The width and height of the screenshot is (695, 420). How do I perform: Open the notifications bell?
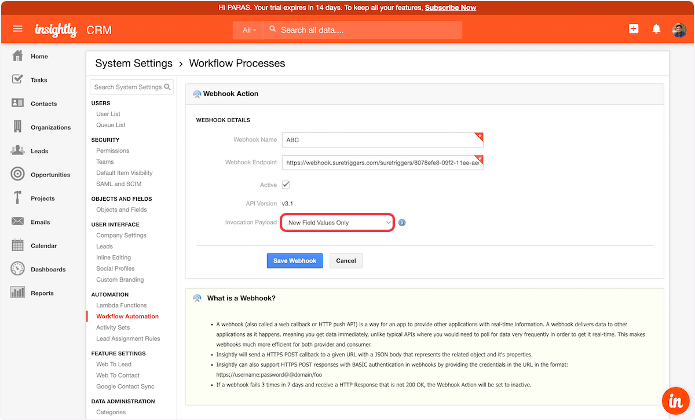(656, 29)
